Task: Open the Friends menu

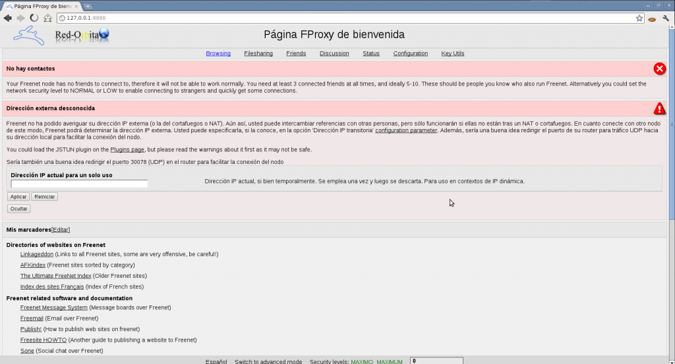Action: [x=296, y=53]
